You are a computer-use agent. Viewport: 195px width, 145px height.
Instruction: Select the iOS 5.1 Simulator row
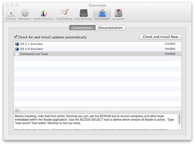tap(97, 44)
